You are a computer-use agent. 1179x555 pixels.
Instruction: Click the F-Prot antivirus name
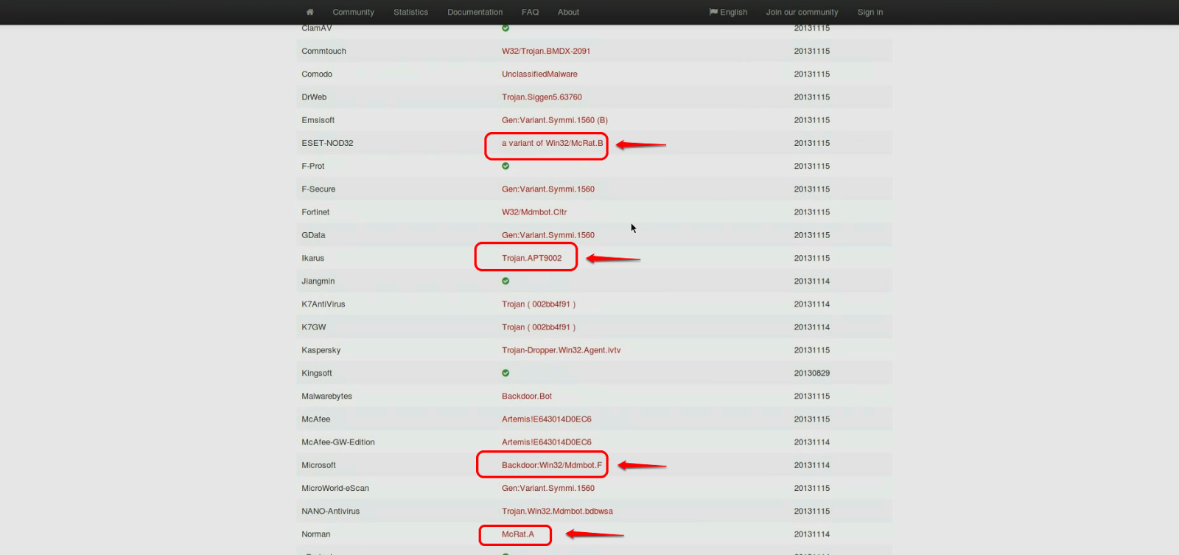point(312,166)
